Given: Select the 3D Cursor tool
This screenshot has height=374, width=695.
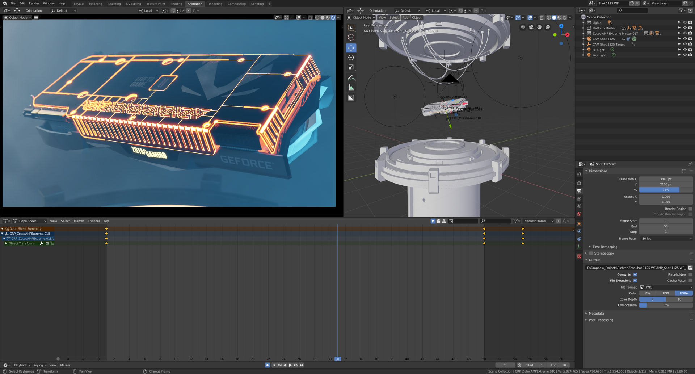Looking at the screenshot, I should click(x=351, y=37).
